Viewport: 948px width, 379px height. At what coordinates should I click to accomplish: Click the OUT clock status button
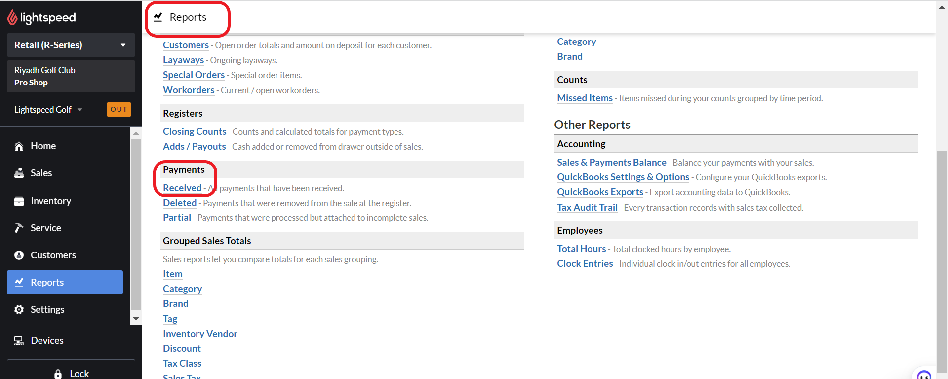(x=119, y=109)
